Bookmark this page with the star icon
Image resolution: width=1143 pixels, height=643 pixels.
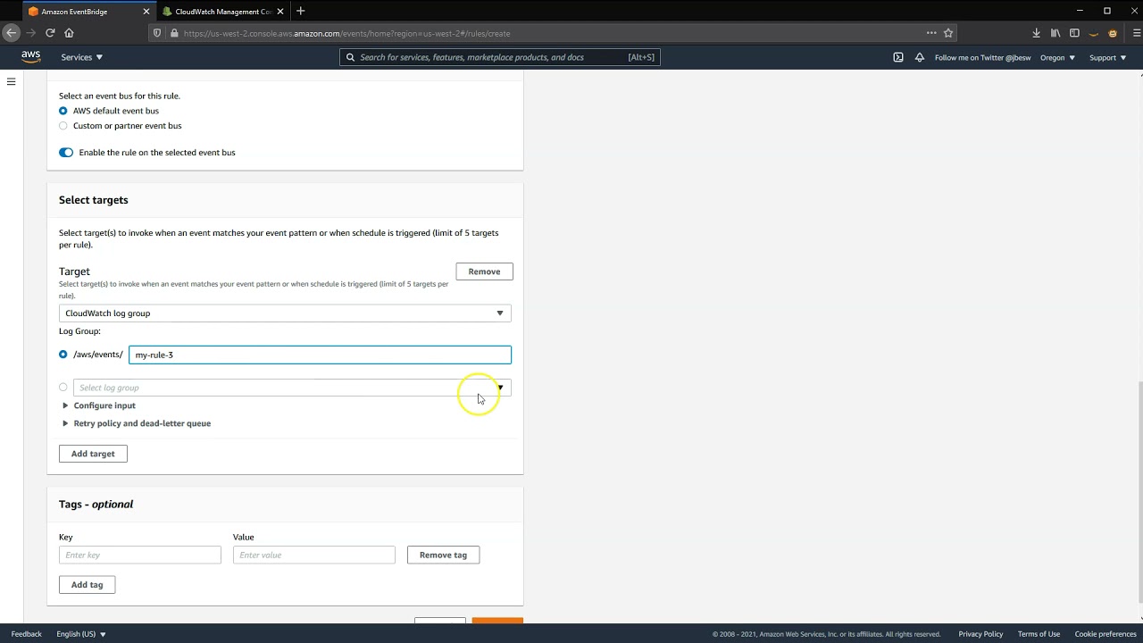948,33
